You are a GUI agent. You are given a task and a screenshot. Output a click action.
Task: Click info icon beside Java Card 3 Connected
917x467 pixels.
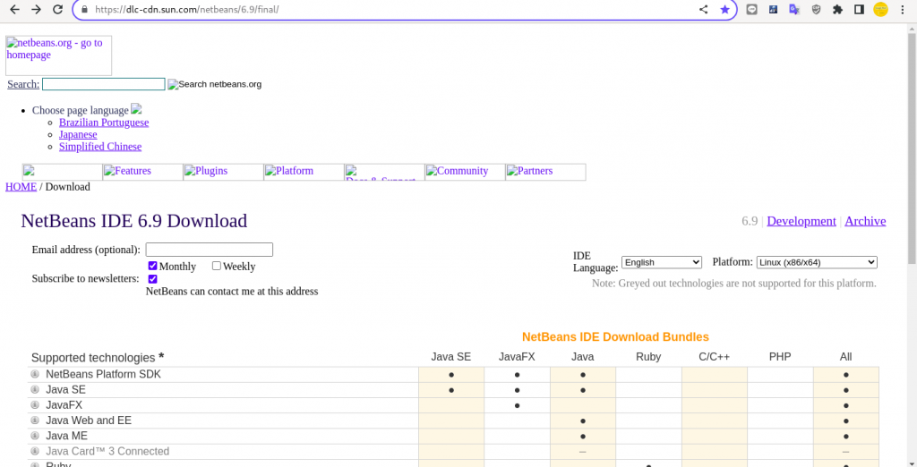[35, 451]
